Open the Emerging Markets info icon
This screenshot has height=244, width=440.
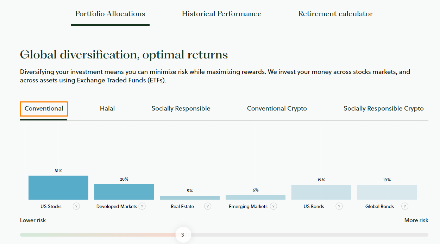(x=273, y=206)
